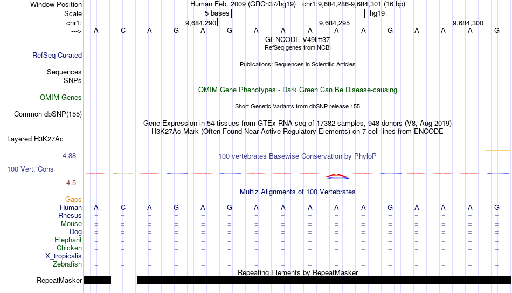This screenshot has height=293, width=512.
Task: Click base C in the Human alignment row
Action: pyautogui.click(x=123, y=208)
